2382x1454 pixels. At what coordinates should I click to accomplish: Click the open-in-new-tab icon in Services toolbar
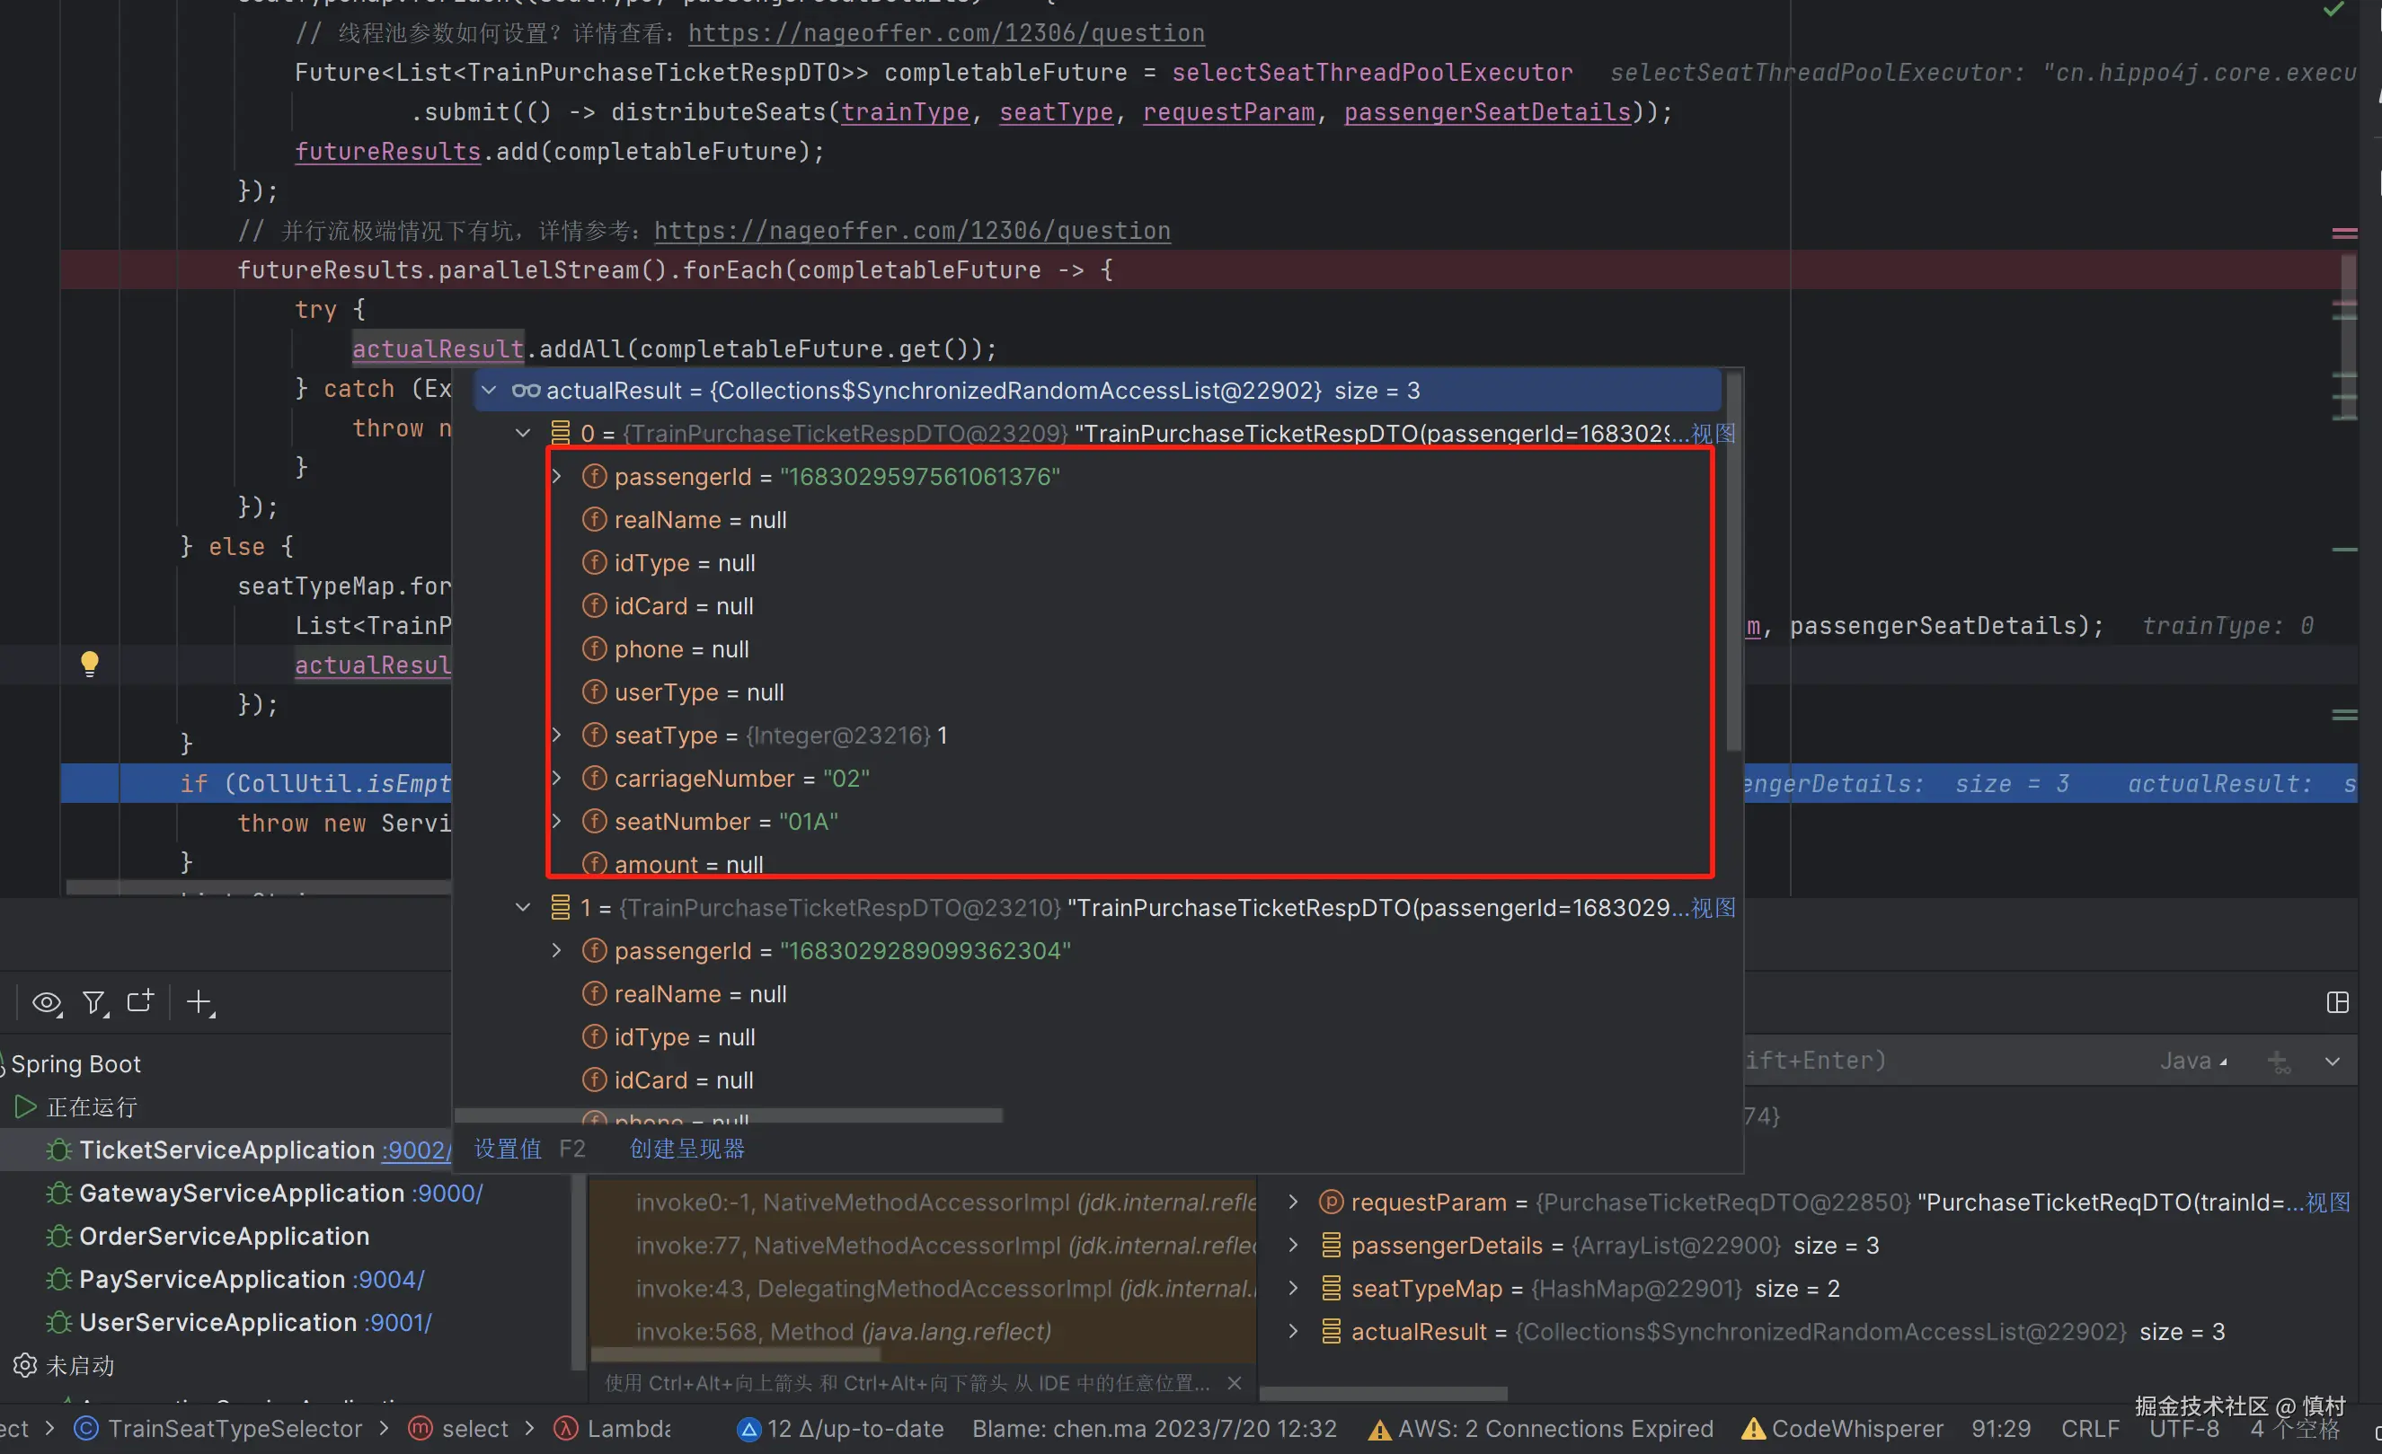pyautogui.click(x=141, y=1002)
